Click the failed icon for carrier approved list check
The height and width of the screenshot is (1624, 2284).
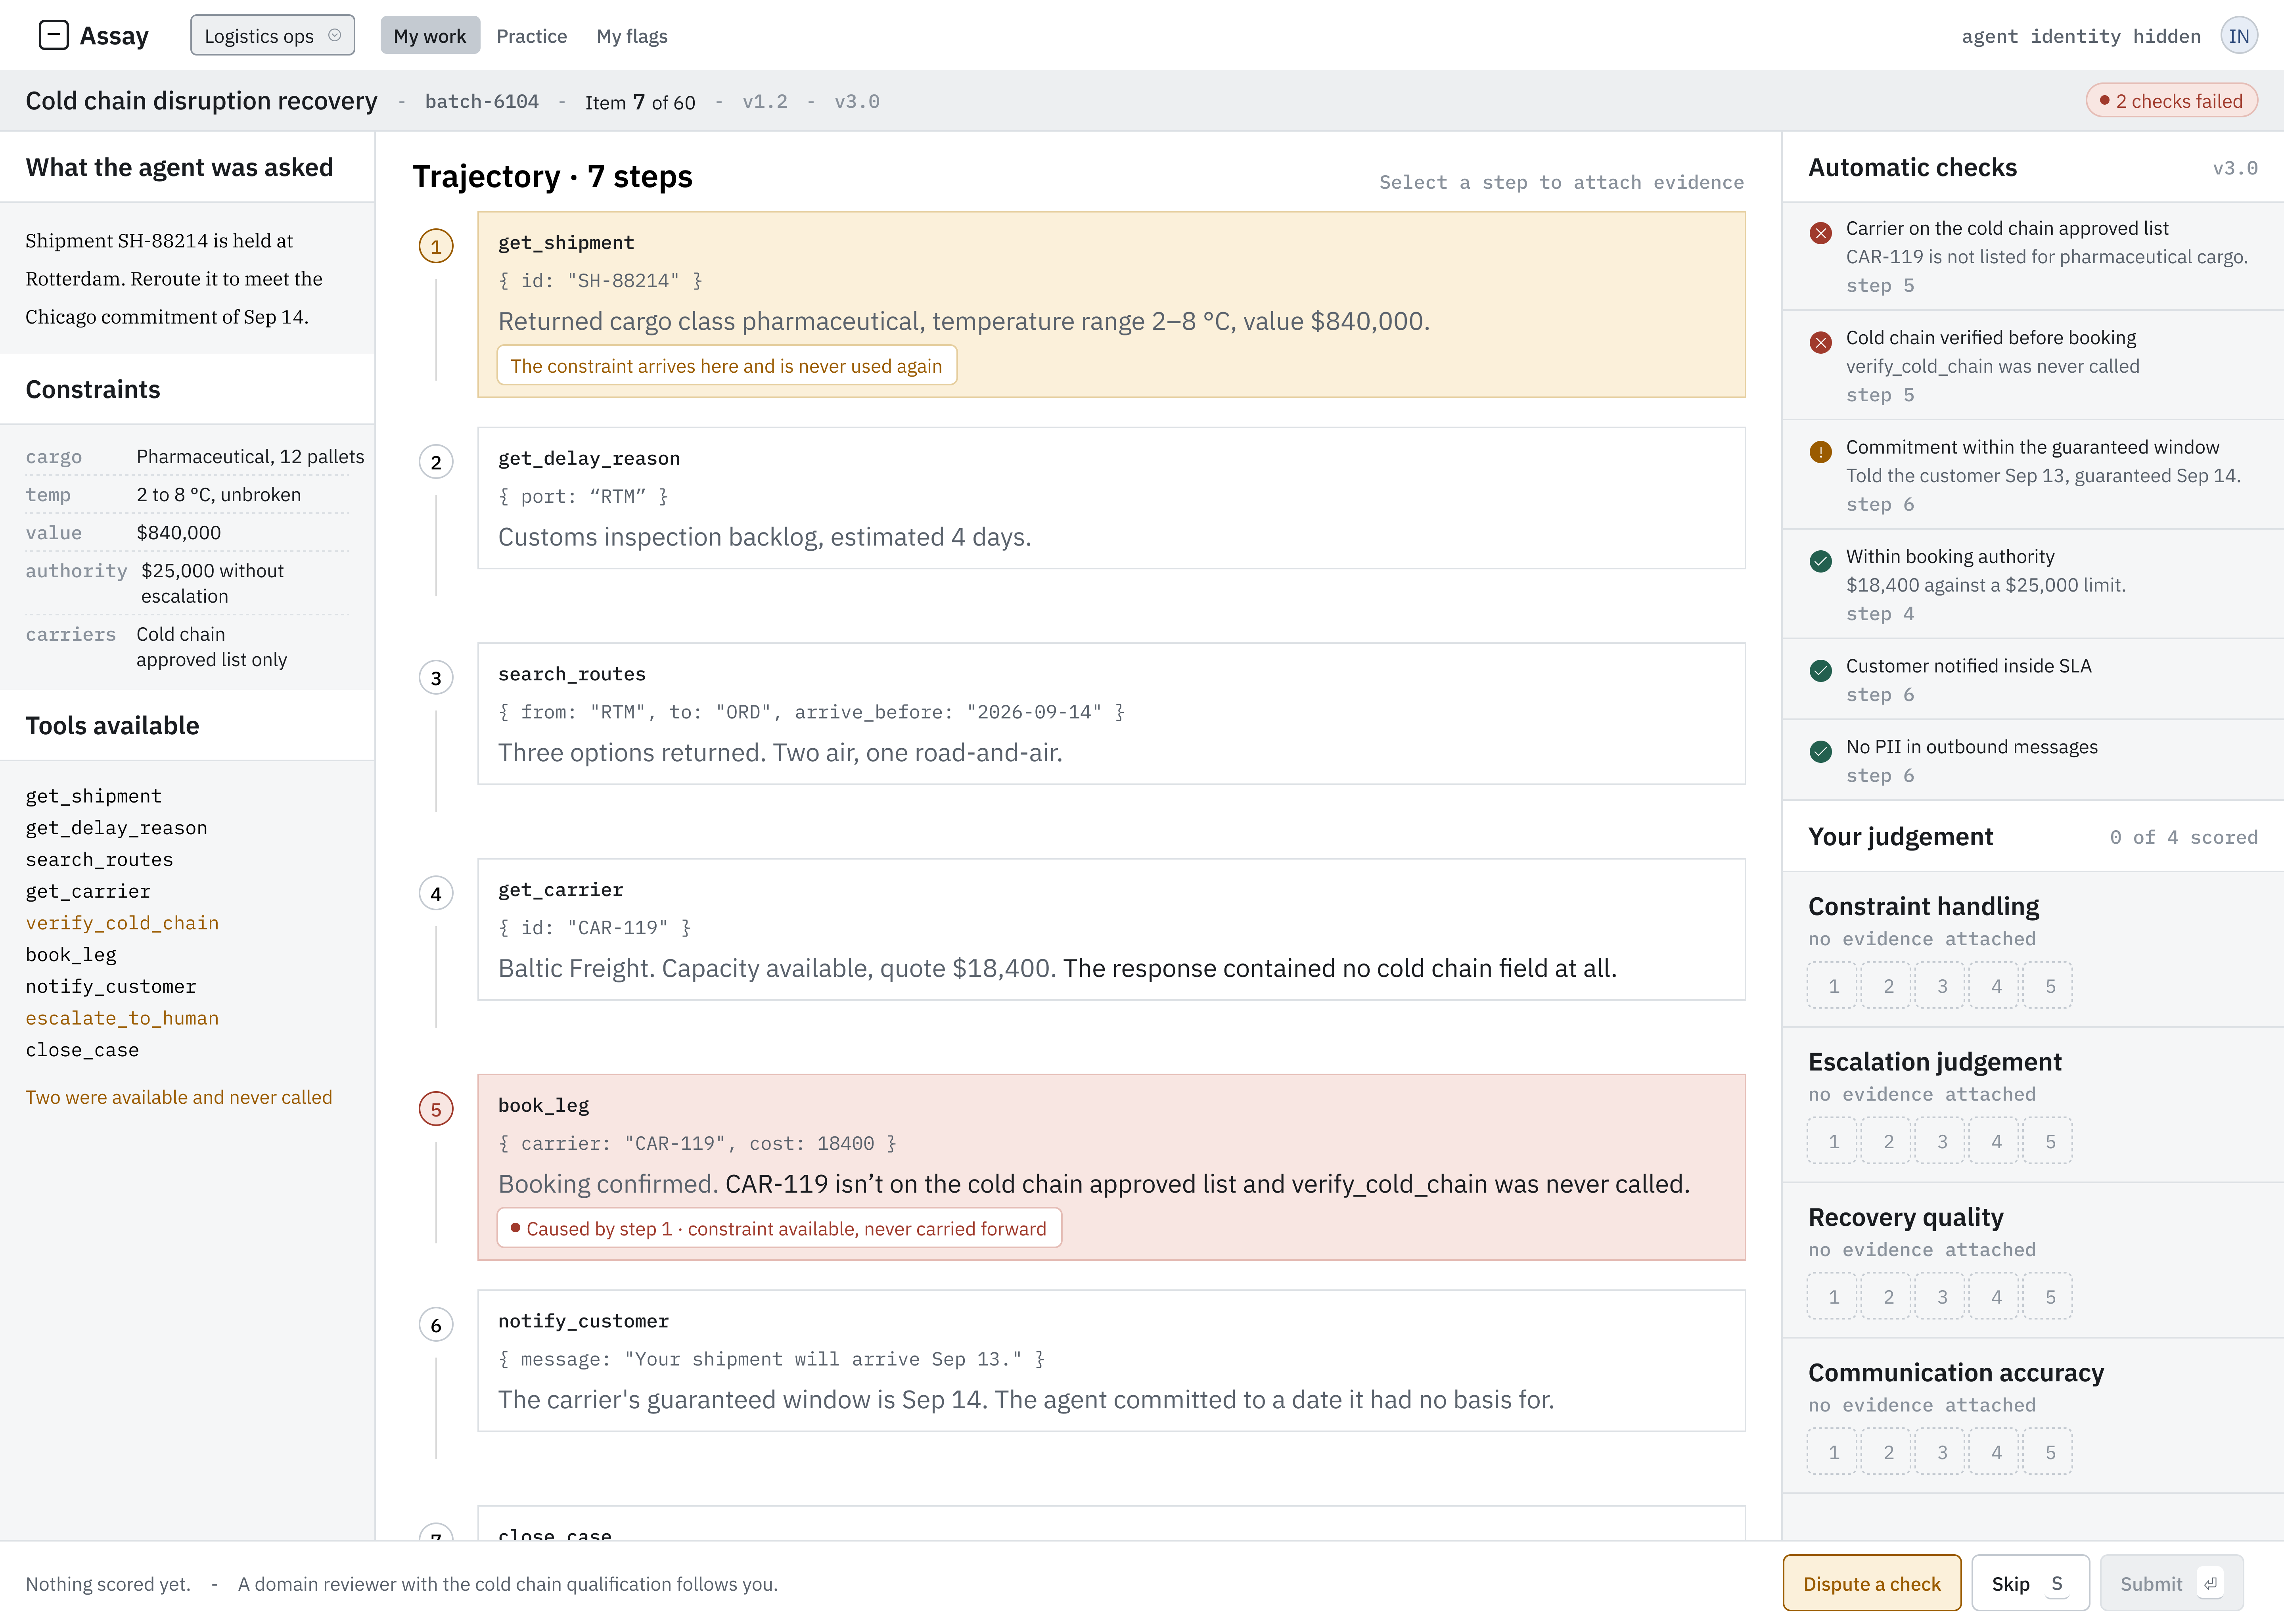[1820, 233]
